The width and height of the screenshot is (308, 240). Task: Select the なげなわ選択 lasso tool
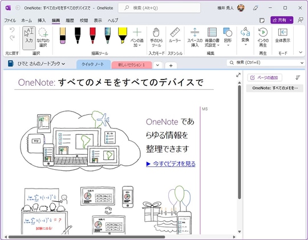[43, 38]
